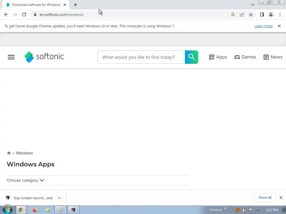Viewport: 286px width, 214px height.
Task: Expand the download item options chevron
Action: 59,198
